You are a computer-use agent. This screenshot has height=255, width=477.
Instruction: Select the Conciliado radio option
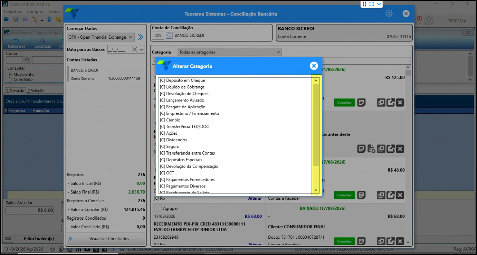click(10, 79)
